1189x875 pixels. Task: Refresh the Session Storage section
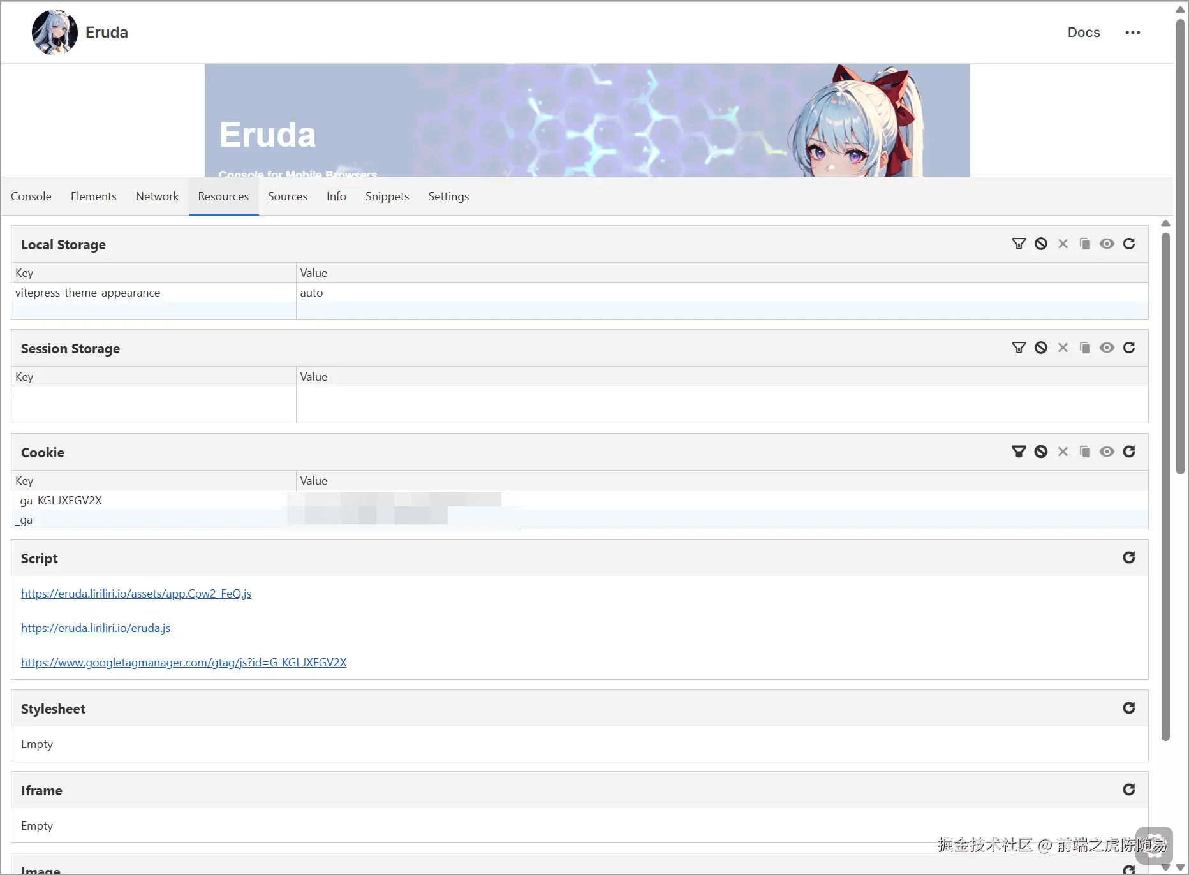[1129, 348]
